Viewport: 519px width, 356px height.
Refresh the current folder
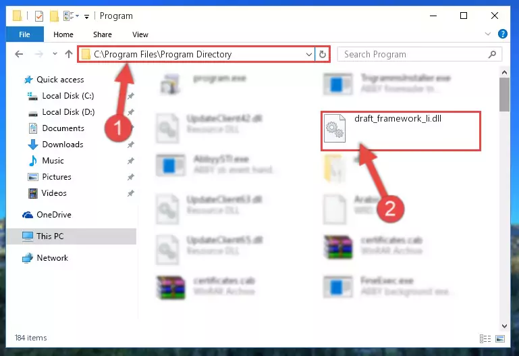coord(323,54)
